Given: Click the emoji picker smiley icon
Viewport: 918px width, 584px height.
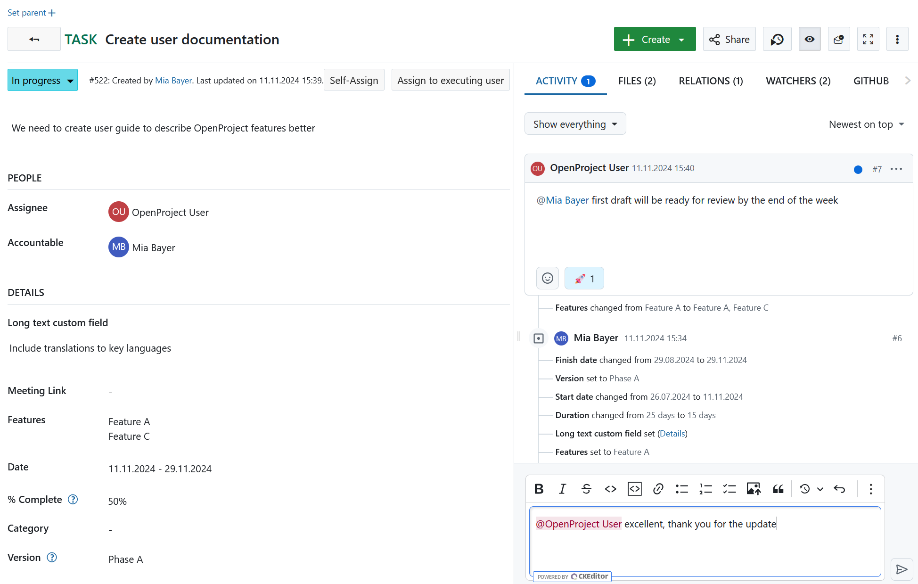Looking at the screenshot, I should [x=548, y=278].
